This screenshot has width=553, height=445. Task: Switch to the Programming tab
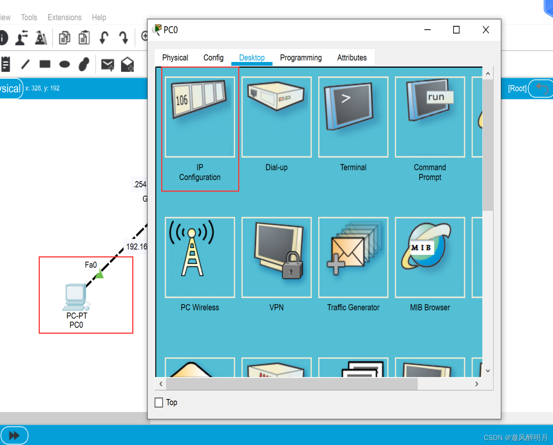tap(301, 58)
